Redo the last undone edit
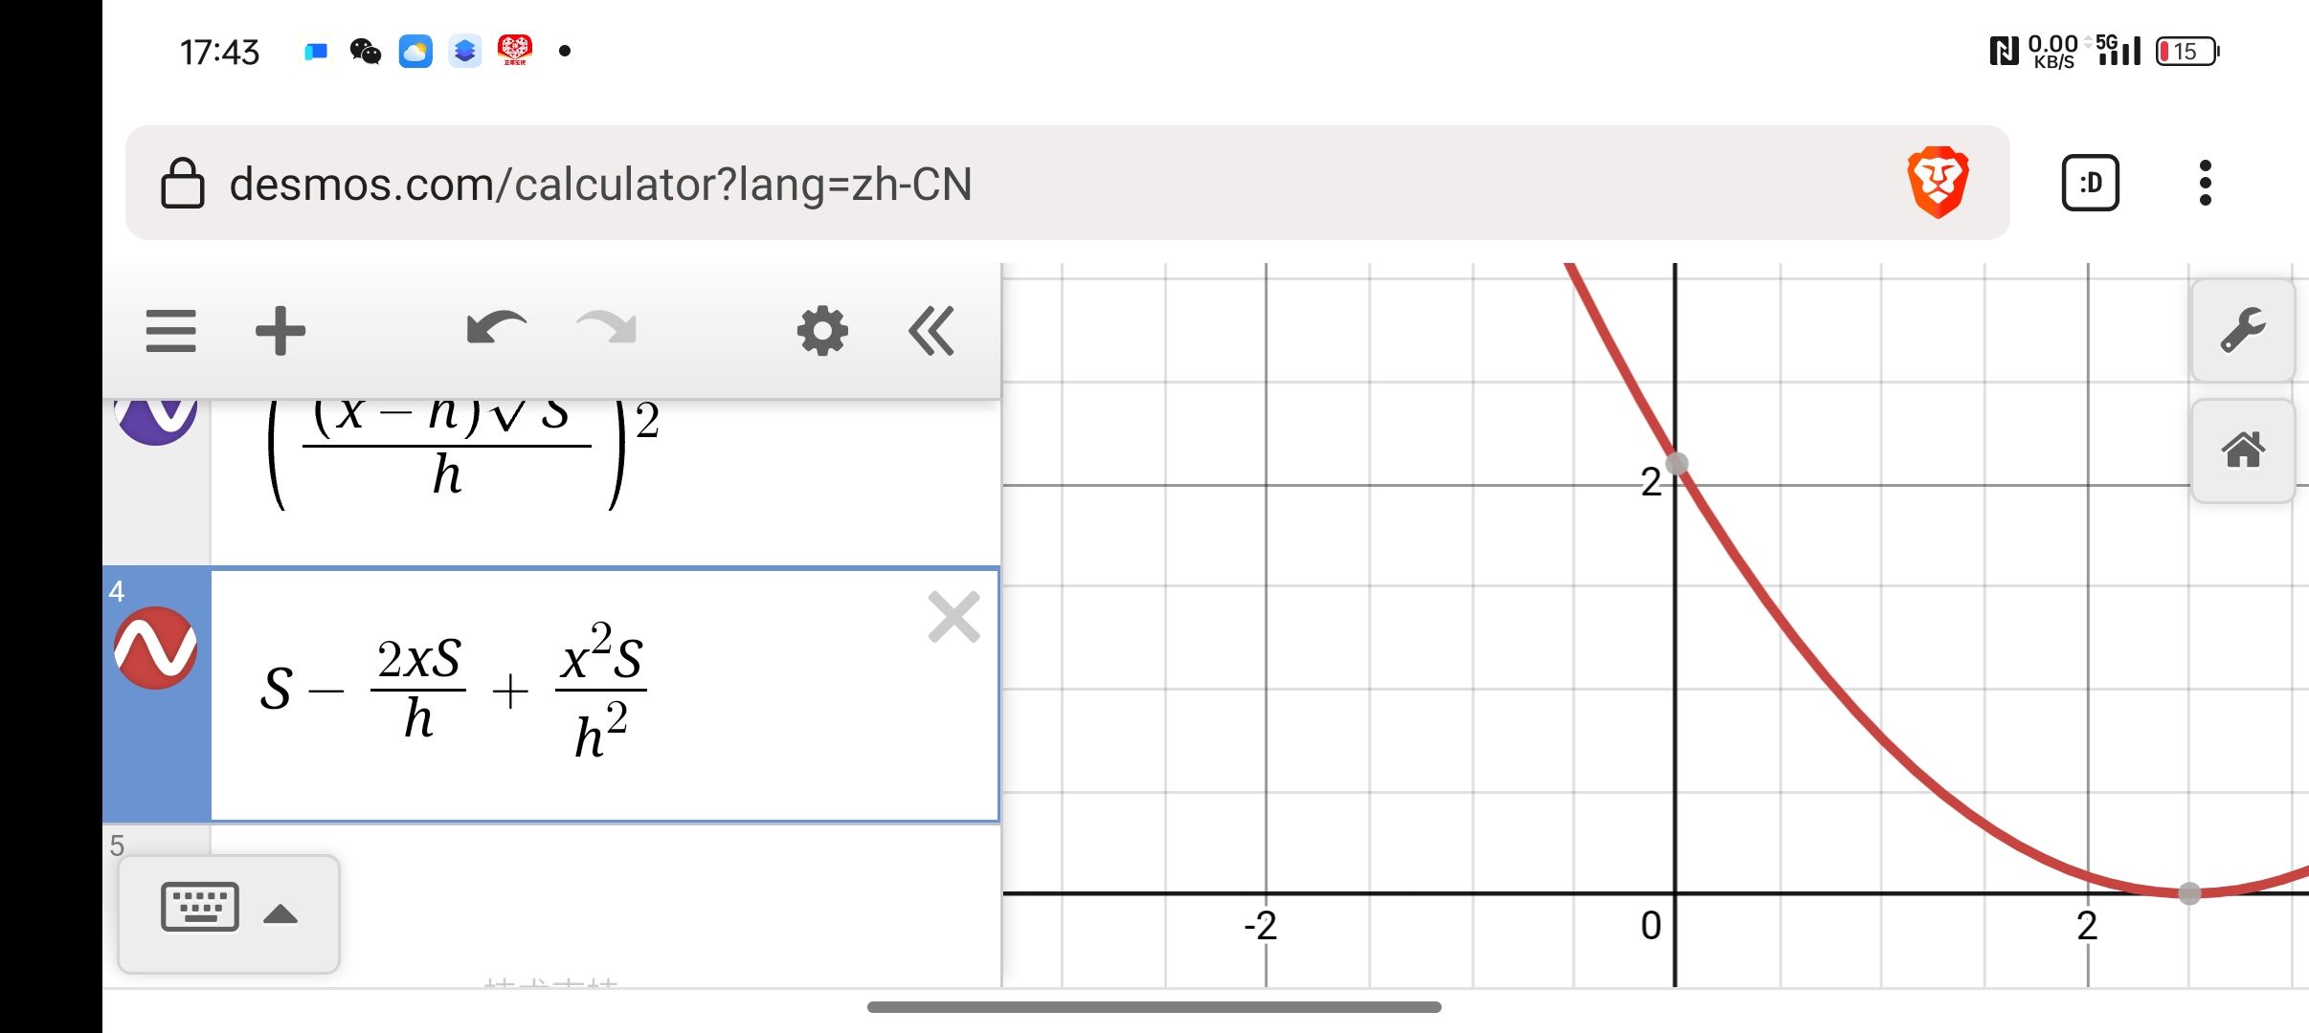The height and width of the screenshot is (1033, 2309). [x=607, y=329]
